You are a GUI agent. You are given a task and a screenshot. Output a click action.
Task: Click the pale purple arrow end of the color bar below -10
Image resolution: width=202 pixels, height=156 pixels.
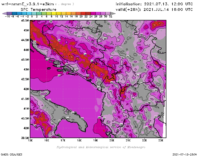[5, 13]
